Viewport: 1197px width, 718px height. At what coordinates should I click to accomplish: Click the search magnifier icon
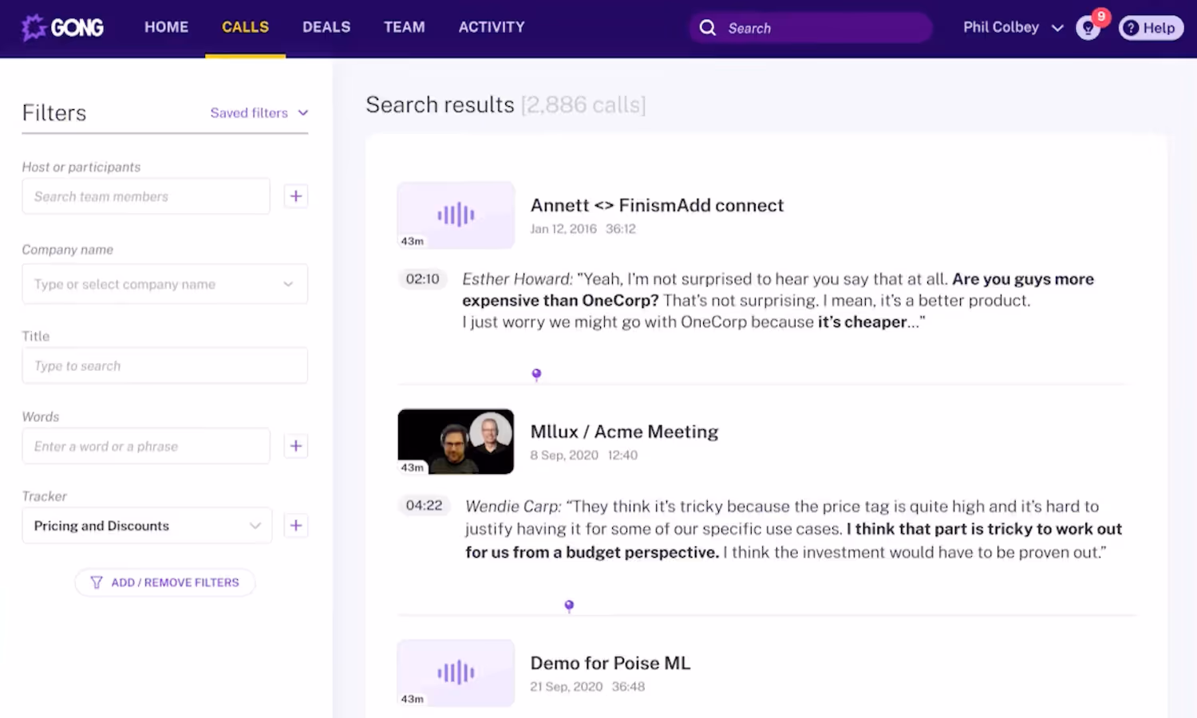[x=708, y=28]
